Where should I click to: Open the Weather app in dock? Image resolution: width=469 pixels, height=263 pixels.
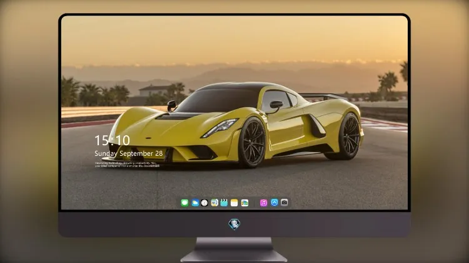(195, 203)
